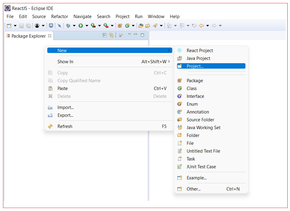Click the green bug Debug icon

[x=68, y=26]
